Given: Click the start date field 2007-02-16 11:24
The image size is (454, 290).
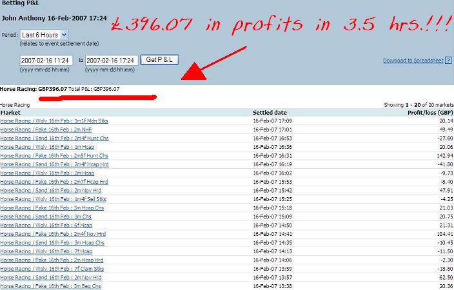Looking at the screenshot, I should click(x=46, y=61).
